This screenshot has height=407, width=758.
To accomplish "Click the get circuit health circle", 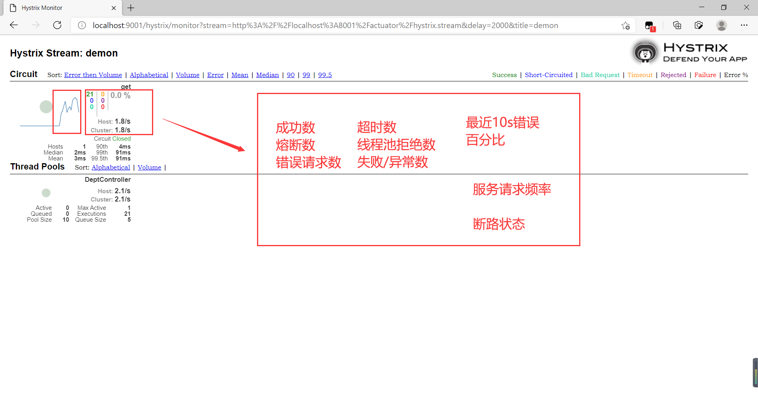I will [x=46, y=107].
